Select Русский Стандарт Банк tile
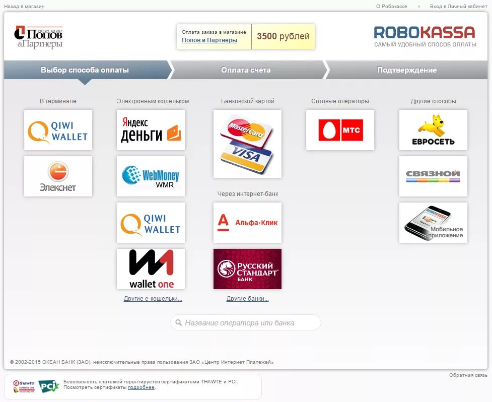Viewport: 492px width, 402px height. coord(247,269)
